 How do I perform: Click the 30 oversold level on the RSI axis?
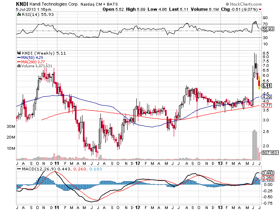point(265,37)
